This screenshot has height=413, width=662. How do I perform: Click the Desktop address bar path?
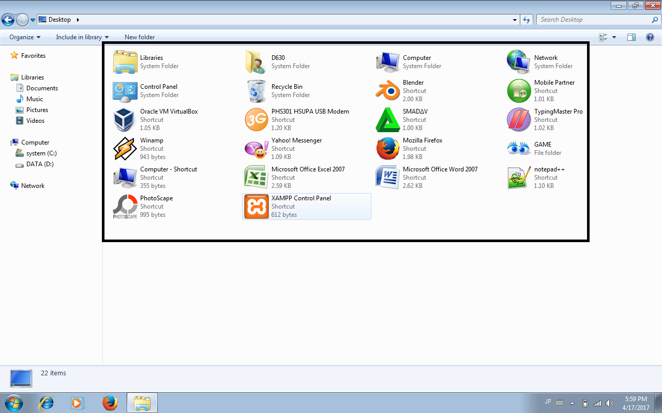coord(59,20)
